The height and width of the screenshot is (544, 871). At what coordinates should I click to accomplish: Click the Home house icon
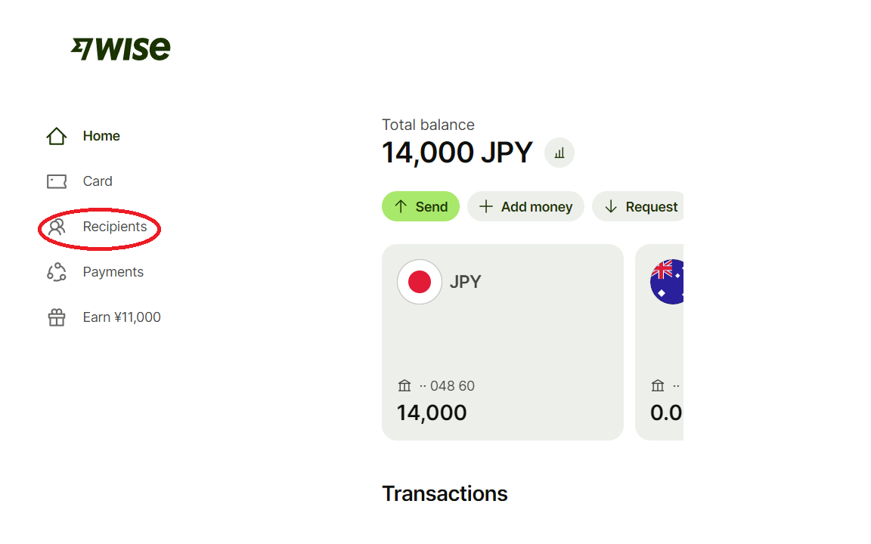(57, 136)
